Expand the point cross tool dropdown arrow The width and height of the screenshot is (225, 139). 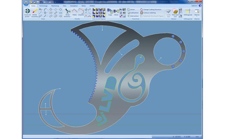(x=43, y=9)
